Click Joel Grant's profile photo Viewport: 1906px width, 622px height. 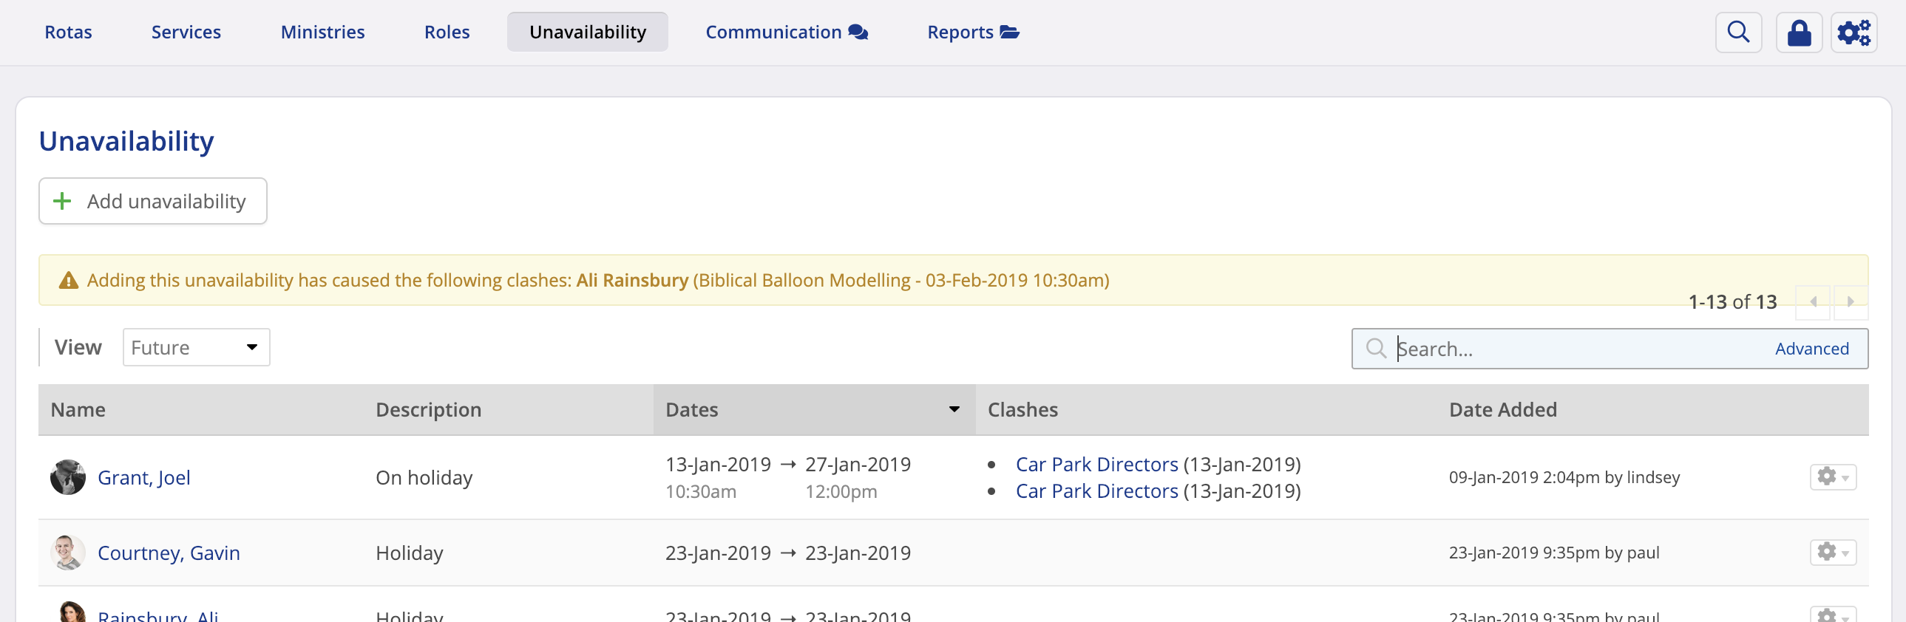coord(68,477)
